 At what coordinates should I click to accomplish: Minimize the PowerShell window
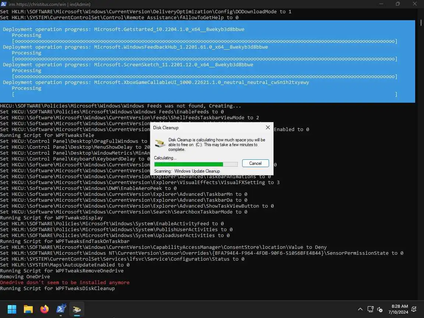point(381,4)
